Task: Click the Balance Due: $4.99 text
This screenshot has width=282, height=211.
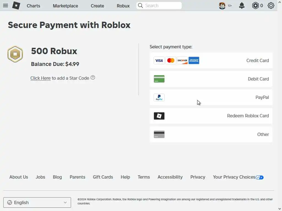Action: (55, 64)
